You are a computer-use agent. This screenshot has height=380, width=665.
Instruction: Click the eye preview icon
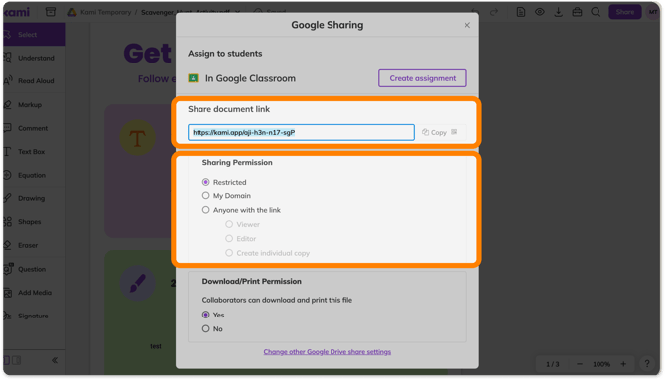(540, 12)
